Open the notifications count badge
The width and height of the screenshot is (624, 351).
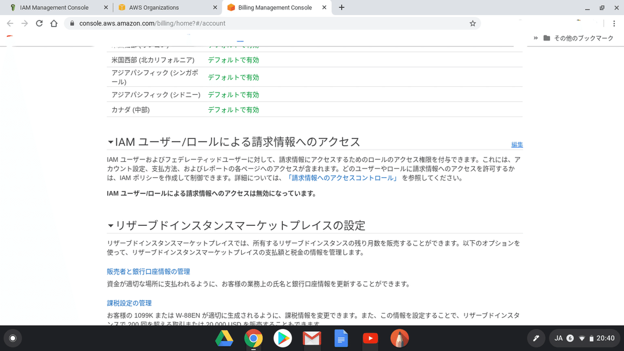(570, 339)
